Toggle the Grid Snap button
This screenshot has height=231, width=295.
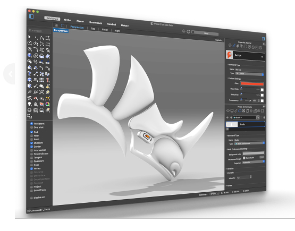click(x=52, y=18)
